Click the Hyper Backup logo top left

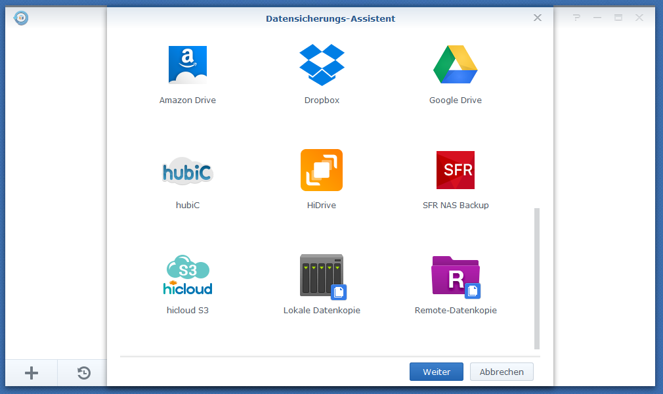[x=20, y=18]
